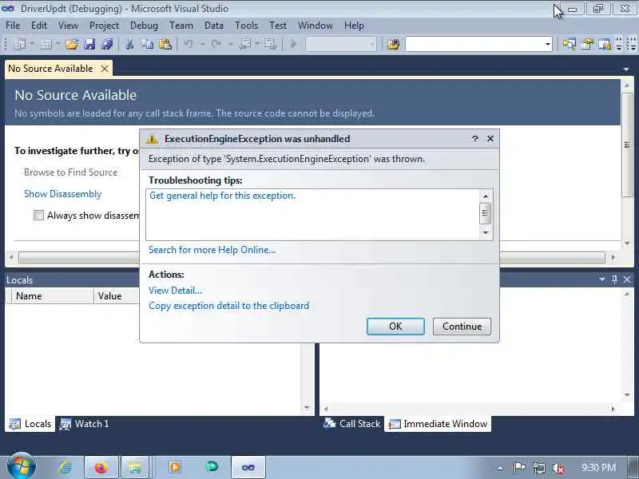This screenshot has width=639, height=479.
Task: Click Continue in the exception dialog
Action: coord(462,327)
